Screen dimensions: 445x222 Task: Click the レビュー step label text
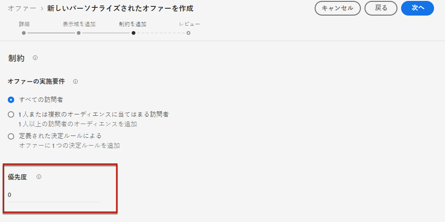click(x=189, y=24)
